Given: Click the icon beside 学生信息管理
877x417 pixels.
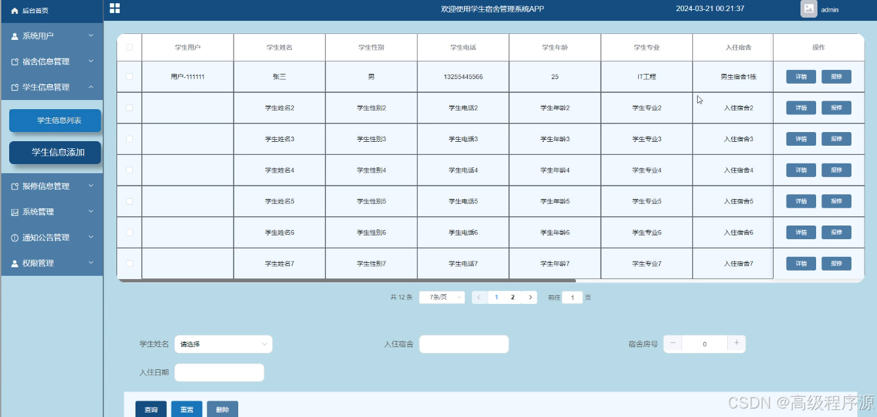Looking at the screenshot, I should point(15,88).
